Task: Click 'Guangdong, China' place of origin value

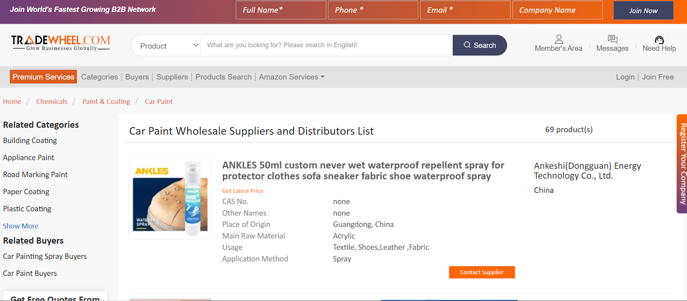Action: click(363, 224)
